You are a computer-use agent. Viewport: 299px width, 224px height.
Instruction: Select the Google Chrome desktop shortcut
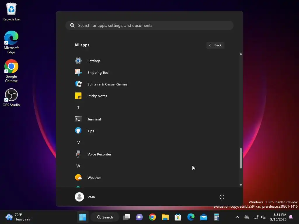coord(11,71)
